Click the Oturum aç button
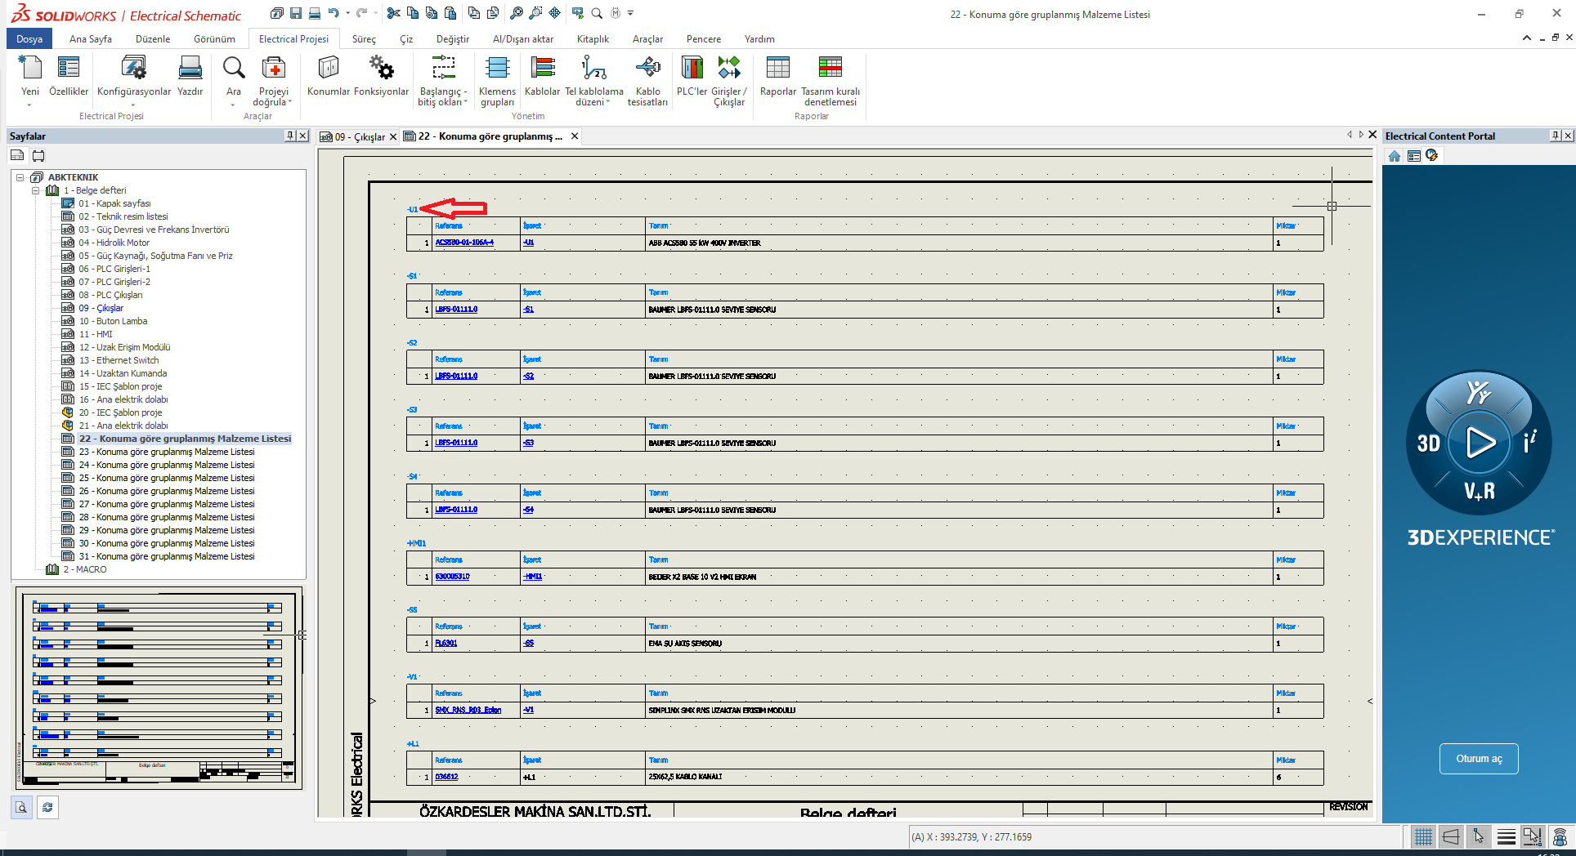The height and width of the screenshot is (856, 1576). (1478, 759)
